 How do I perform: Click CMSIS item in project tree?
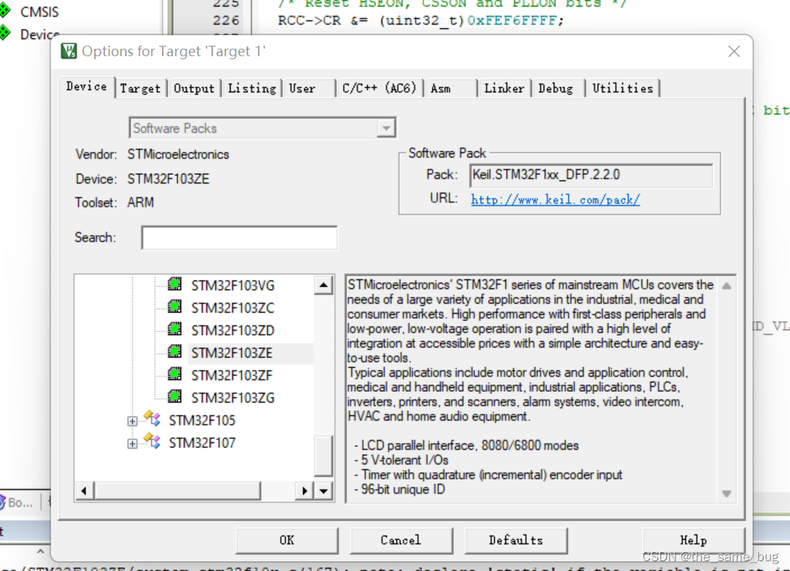(x=39, y=11)
